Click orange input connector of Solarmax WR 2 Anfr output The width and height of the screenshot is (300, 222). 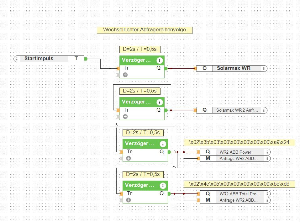195,110
